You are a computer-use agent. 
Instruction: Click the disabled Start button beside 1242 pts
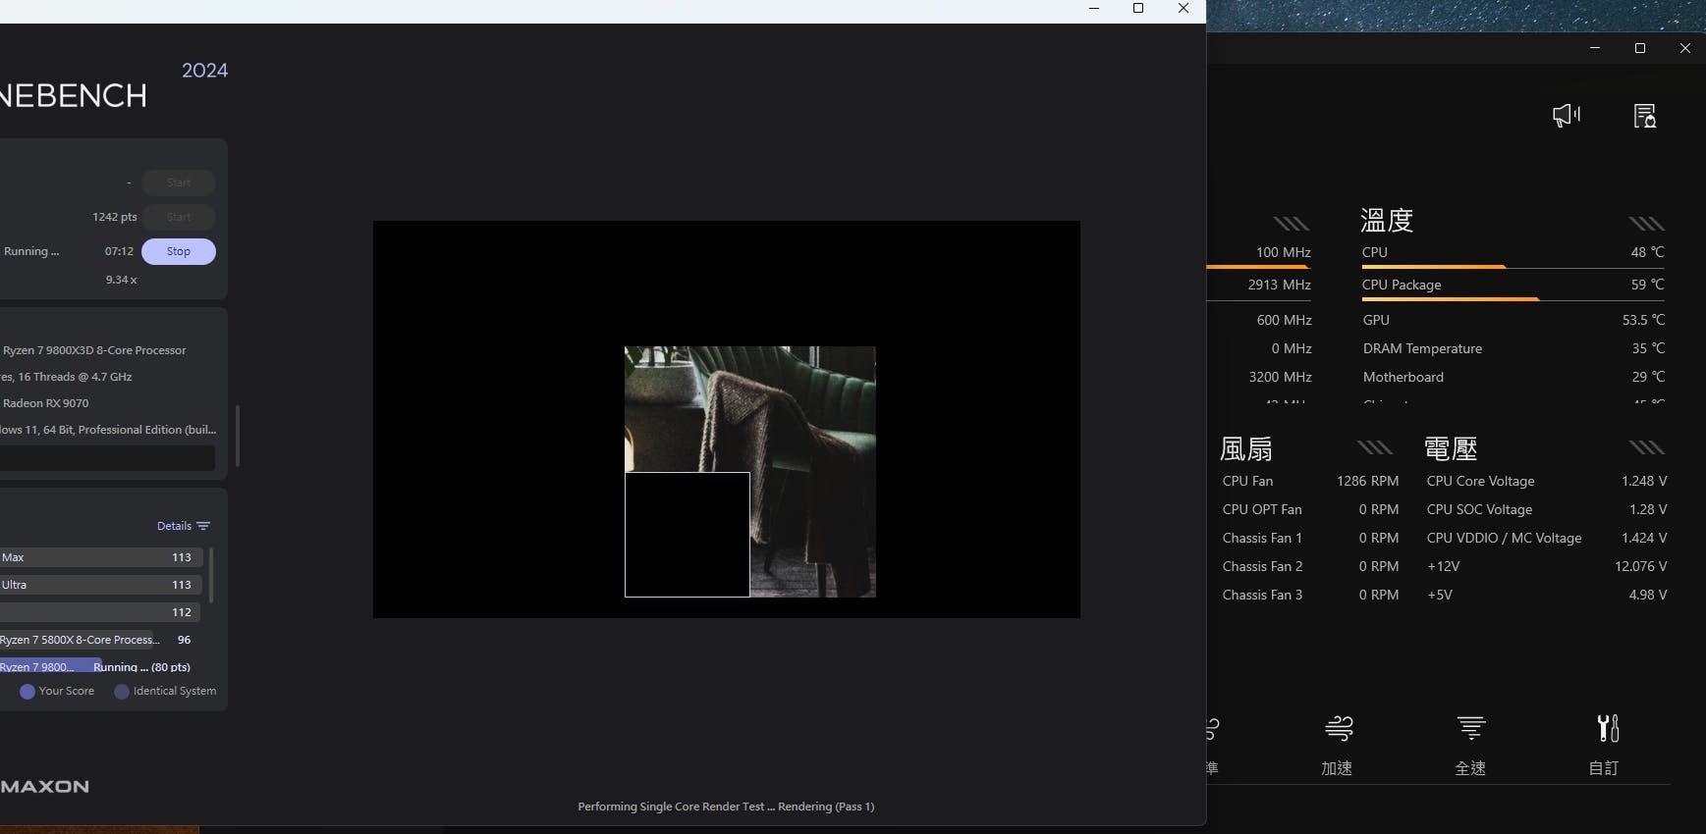point(178,217)
